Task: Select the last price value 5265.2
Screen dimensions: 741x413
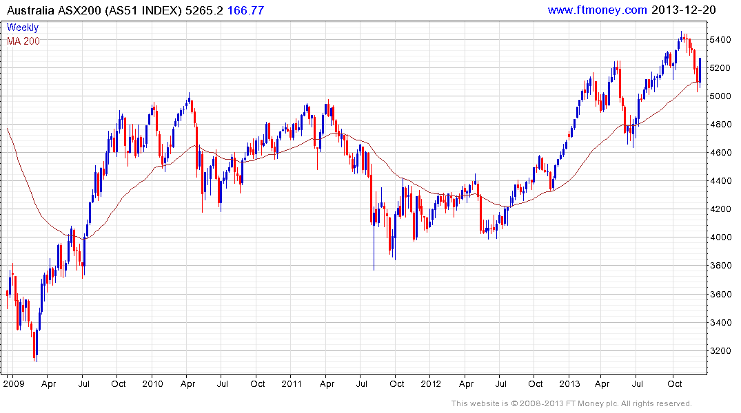Action: click(204, 10)
